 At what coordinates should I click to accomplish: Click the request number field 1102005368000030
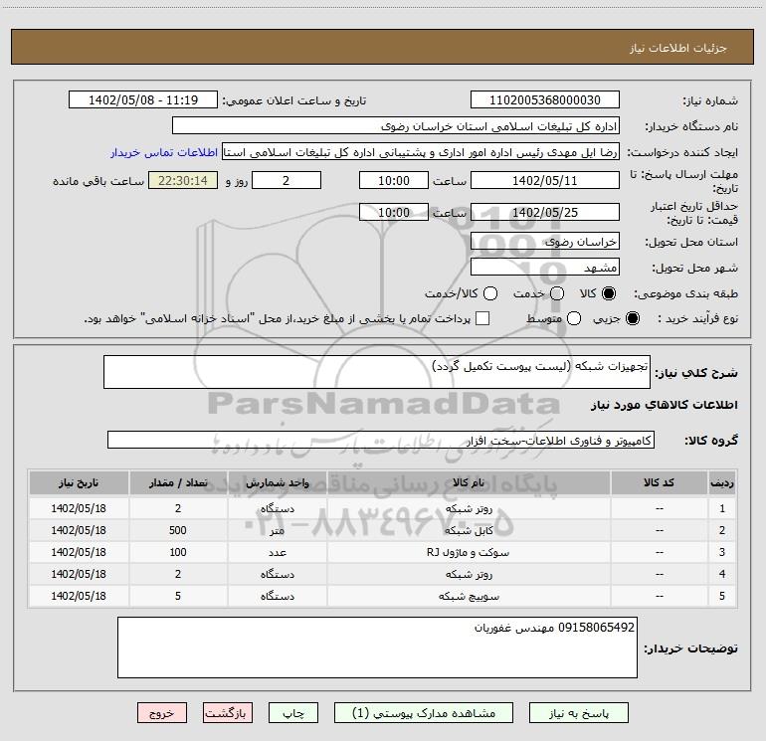click(x=545, y=99)
